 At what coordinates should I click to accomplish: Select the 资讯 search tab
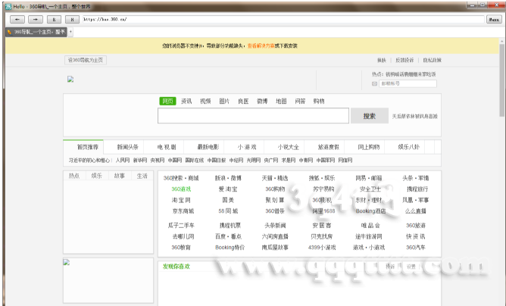pos(186,101)
